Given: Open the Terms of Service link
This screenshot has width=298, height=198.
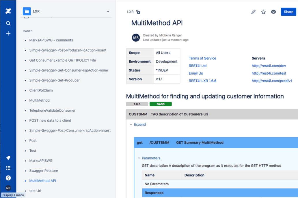Looking at the screenshot, I should tap(202, 58).
